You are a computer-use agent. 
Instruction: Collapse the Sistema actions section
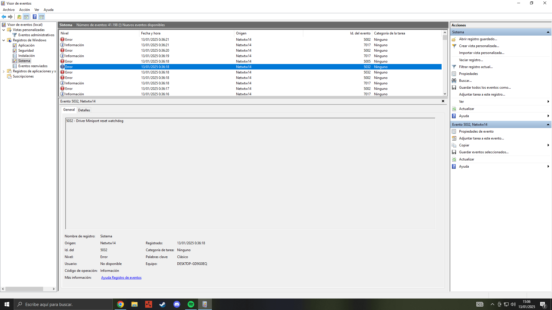click(548, 32)
